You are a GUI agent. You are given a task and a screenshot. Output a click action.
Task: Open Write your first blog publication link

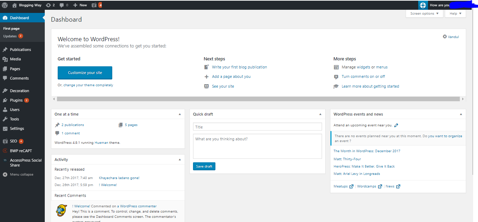click(240, 67)
